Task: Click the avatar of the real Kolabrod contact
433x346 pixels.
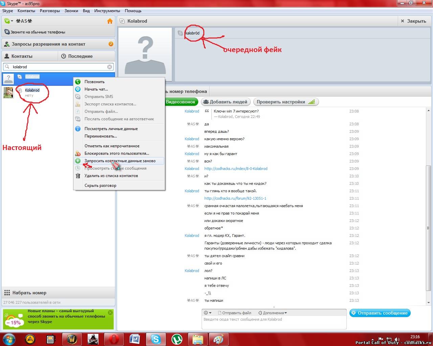Action: [x=8, y=93]
